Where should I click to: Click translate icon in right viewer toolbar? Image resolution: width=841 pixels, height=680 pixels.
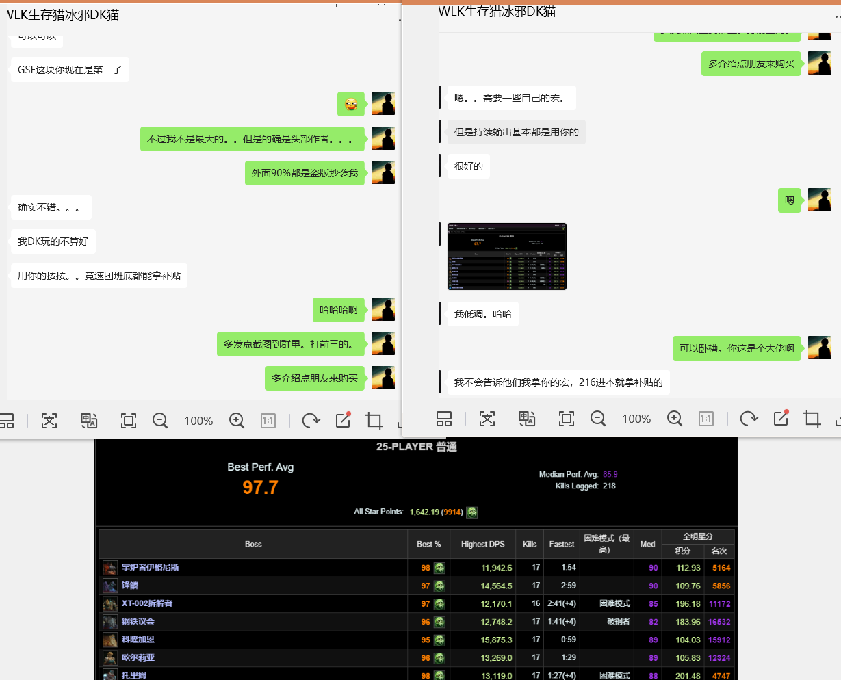(527, 419)
